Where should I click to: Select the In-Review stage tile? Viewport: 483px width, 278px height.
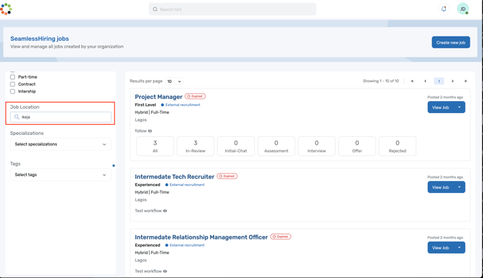[x=195, y=146]
